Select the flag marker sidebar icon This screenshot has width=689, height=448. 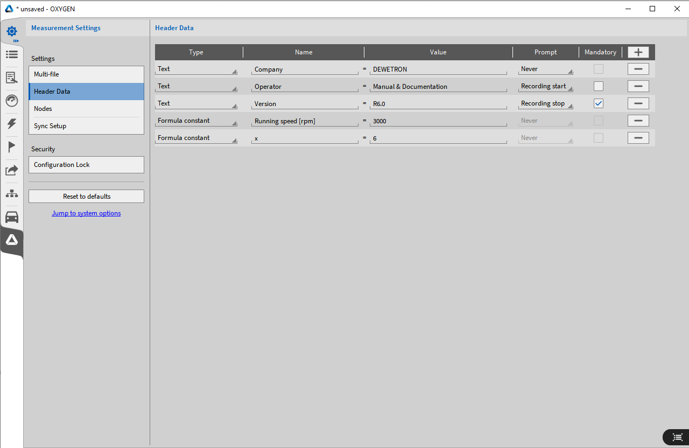pos(12,147)
